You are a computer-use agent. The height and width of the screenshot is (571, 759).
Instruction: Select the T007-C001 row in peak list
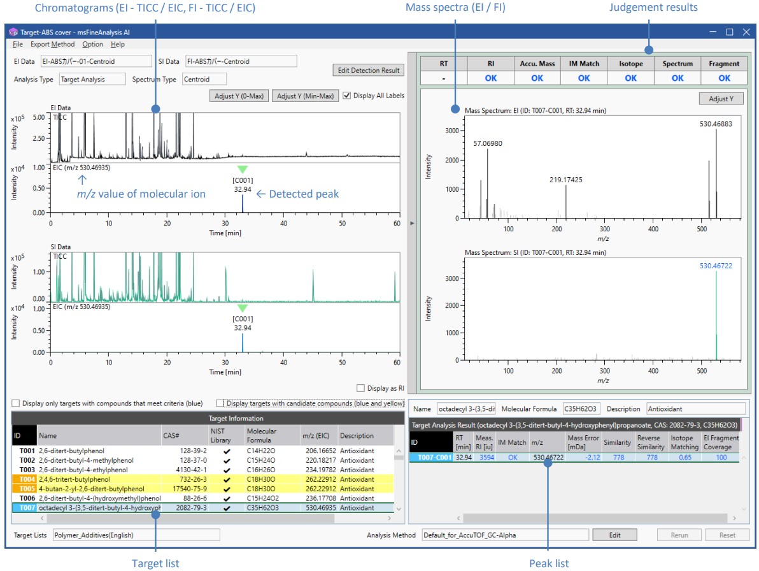[x=430, y=457]
